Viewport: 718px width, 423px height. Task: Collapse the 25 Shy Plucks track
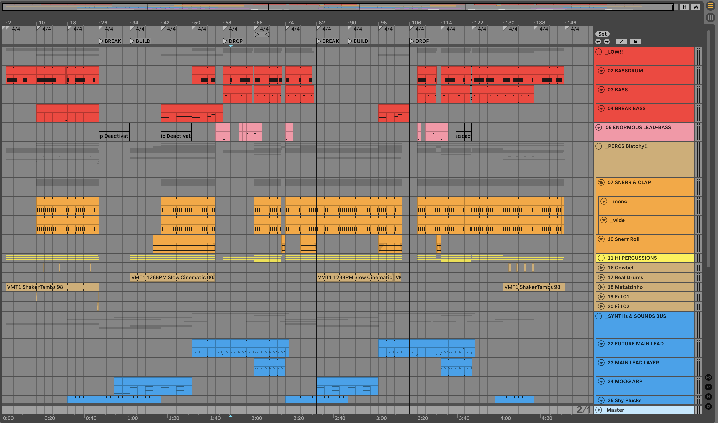coord(601,400)
